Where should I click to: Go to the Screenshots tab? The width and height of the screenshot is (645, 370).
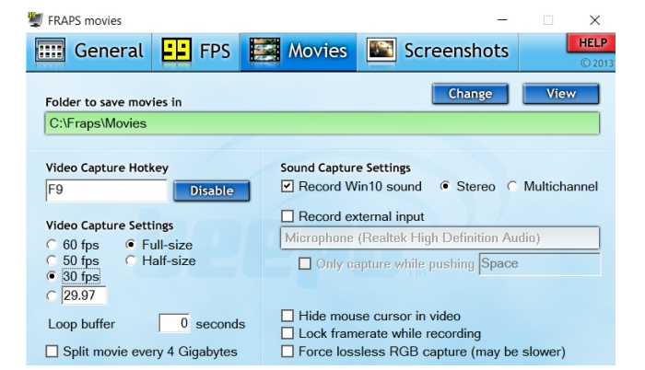click(438, 51)
